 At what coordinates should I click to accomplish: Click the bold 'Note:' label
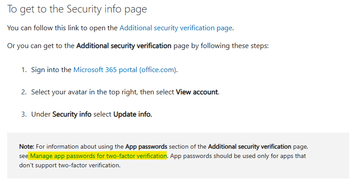click(26, 147)
